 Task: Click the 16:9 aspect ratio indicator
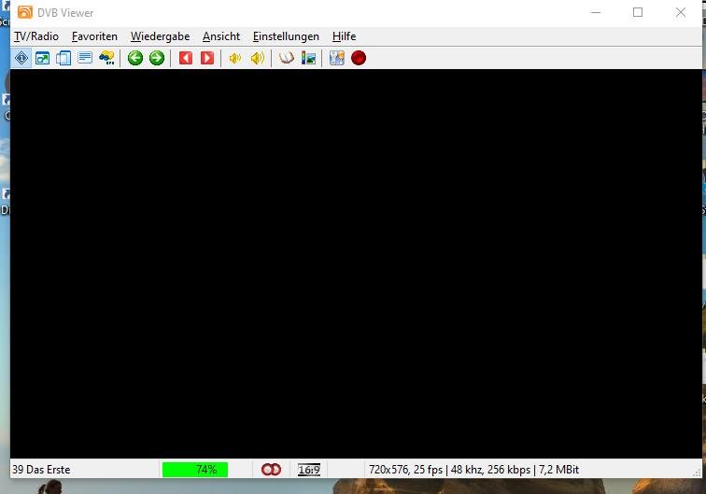coord(309,470)
